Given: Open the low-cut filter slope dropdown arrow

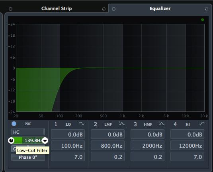Looking at the screenshot, I should coord(45,140).
